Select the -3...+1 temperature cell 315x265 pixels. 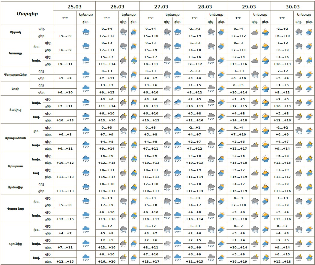[x=238, y=71]
